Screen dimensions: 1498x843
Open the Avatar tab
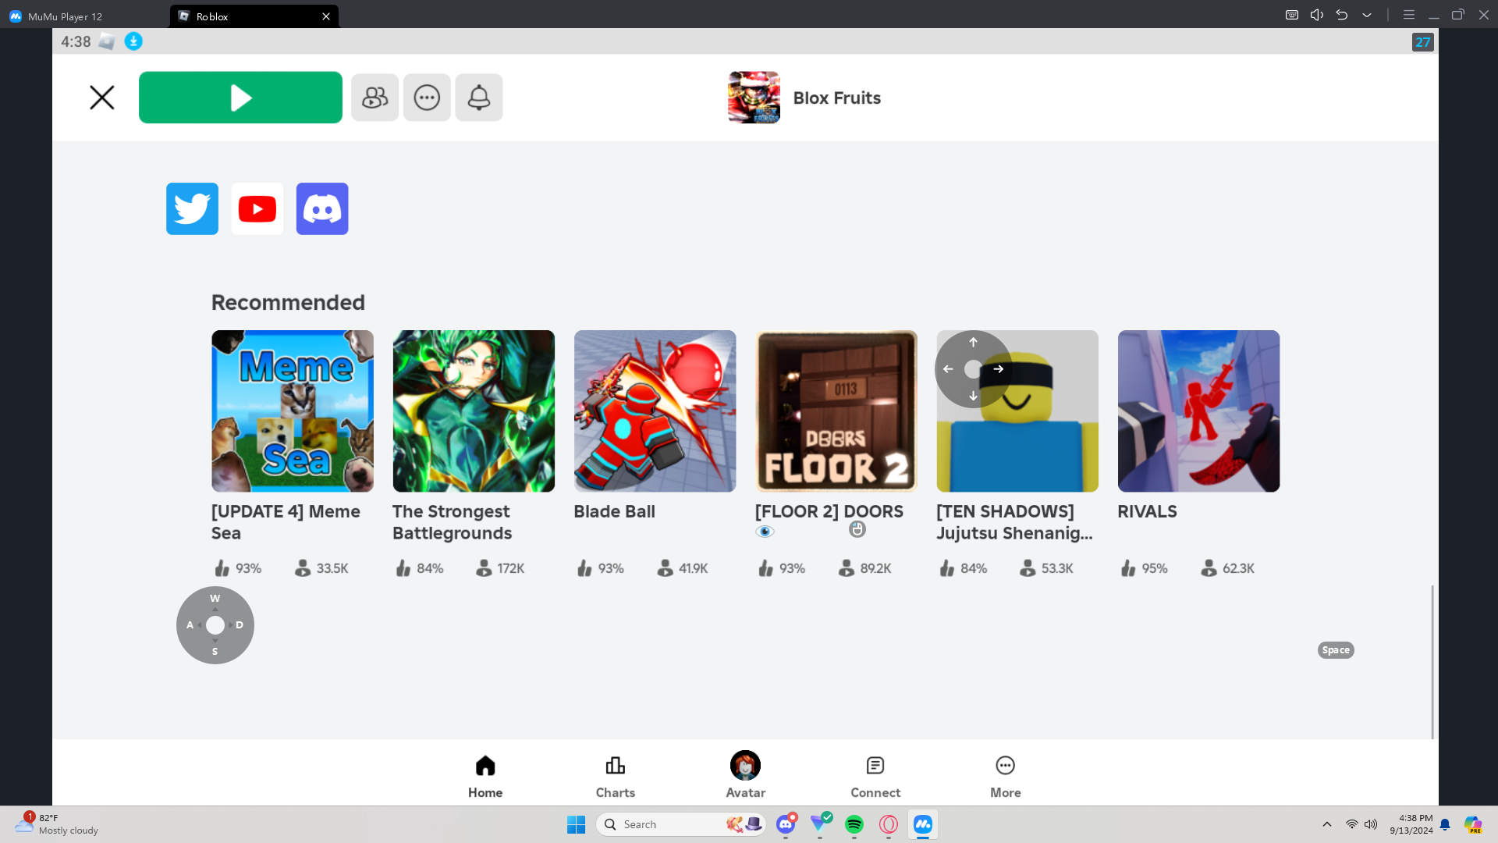745,775
